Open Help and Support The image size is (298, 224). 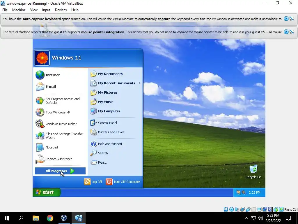point(115,144)
